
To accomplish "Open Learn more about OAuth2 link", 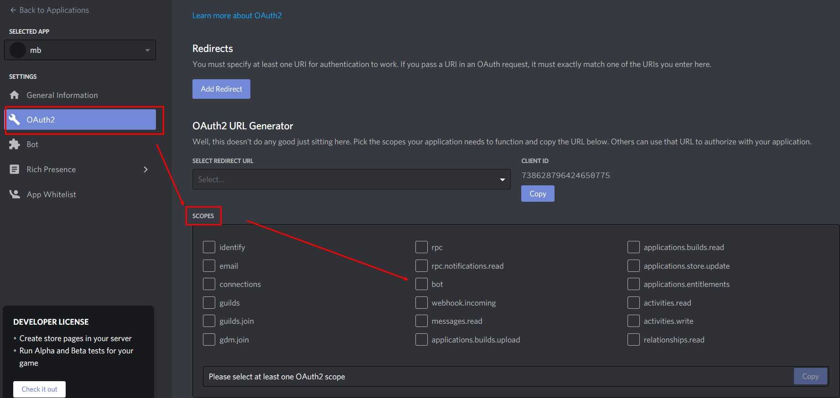I will [x=237, y=15].
